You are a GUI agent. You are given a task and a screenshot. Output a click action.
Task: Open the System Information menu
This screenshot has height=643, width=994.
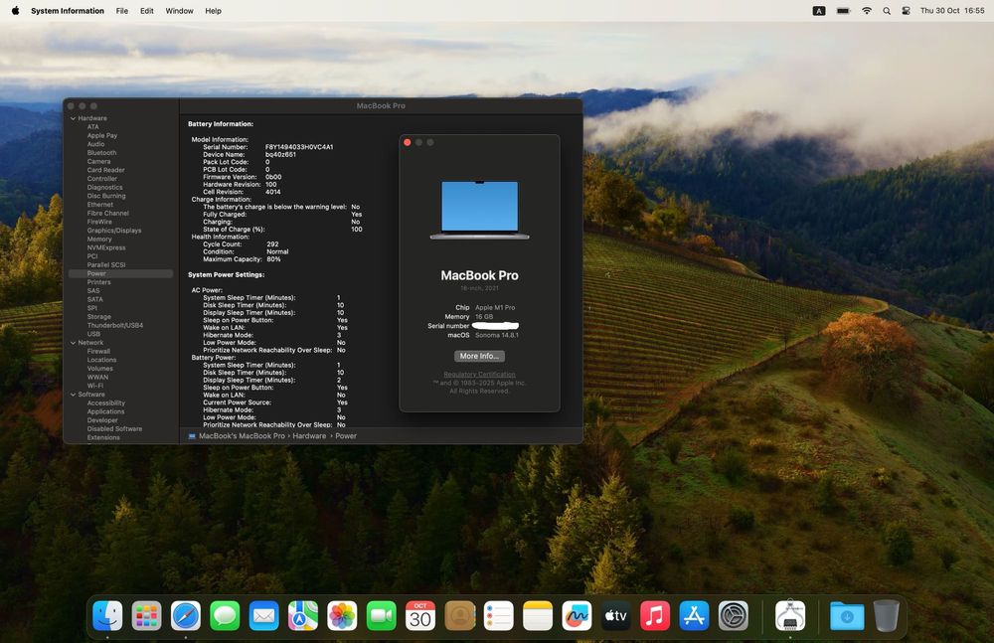pyautogui.click(x=68, y=11)
